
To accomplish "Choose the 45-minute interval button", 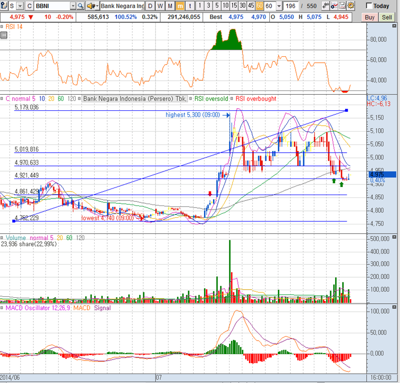I will coord(251,5).
